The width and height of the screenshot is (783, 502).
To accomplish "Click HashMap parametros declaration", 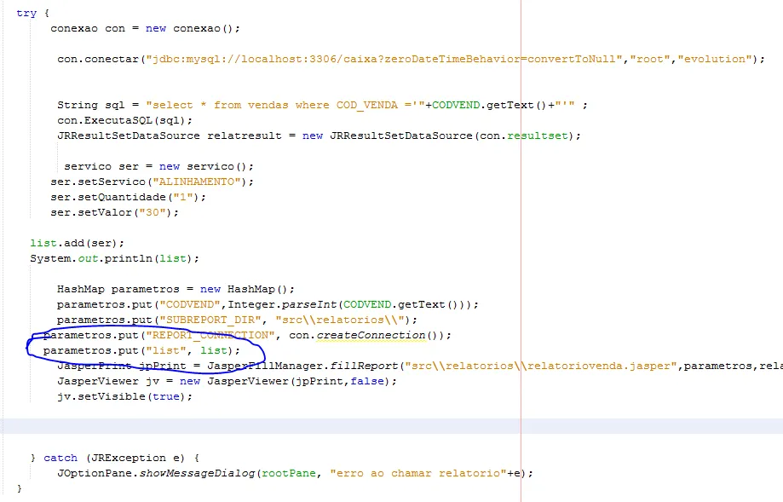I will (x=176, y=289).
